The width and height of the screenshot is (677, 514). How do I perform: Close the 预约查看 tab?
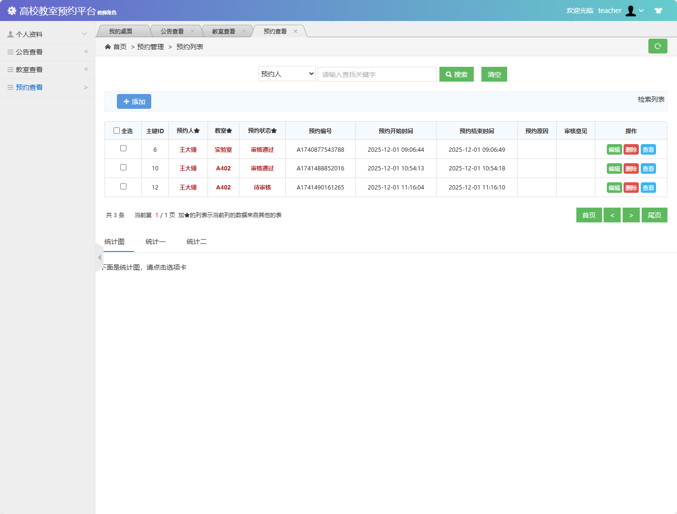pyautogui.click(x=295, y=31)
